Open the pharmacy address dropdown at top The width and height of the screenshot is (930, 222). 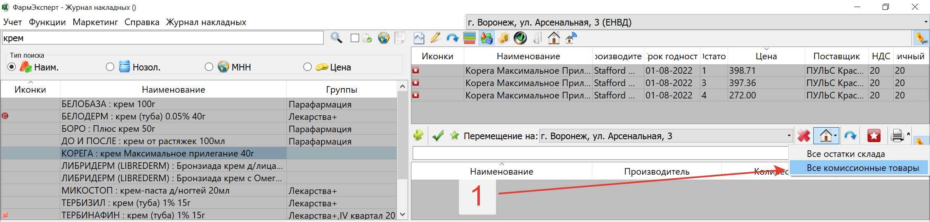point(925,22)
